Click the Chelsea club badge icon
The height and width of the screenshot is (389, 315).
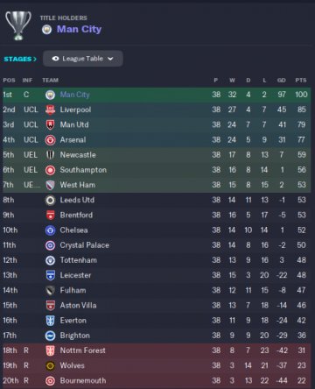point(50,230)
